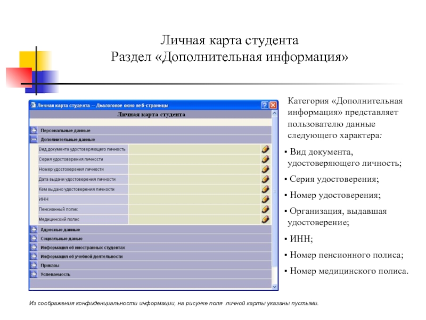Viewport: 426px width, 320px height.
Task: Click the scrollbar up arrow in dialog
Action: [x=274, y=113]
